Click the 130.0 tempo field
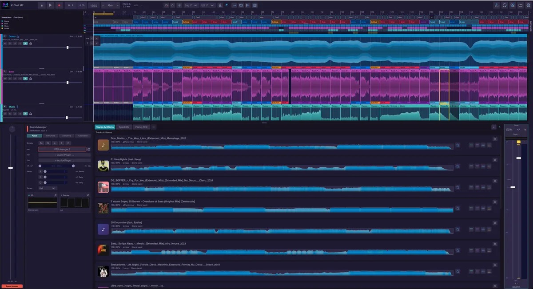The height and width of the screenshot is (289, 533). click(x=94, y=5)
